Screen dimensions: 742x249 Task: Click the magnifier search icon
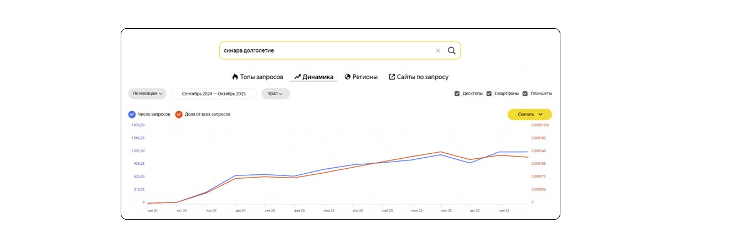point(451,50)
